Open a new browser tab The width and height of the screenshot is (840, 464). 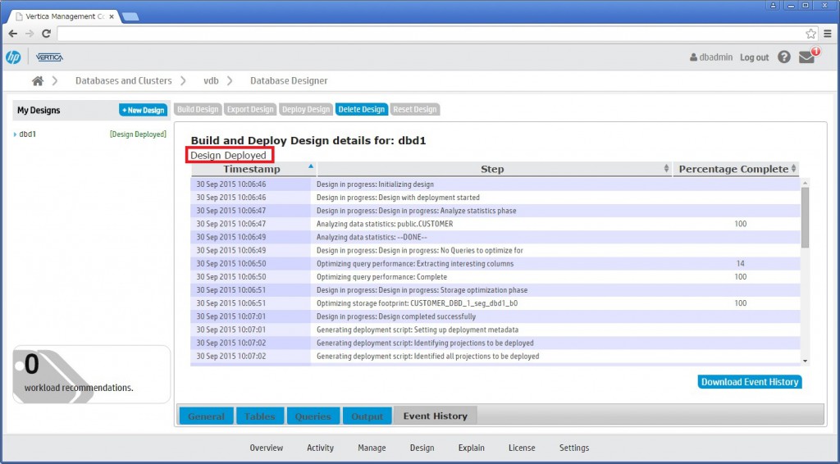[x=130, y=16]
